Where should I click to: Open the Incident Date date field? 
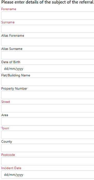48,175
